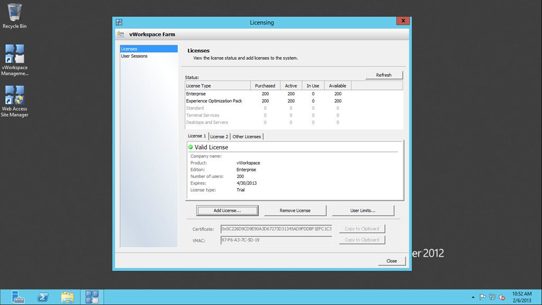Select the Desktops and Servers row
This screenshot has height=305, width=542.
(294, 122)
